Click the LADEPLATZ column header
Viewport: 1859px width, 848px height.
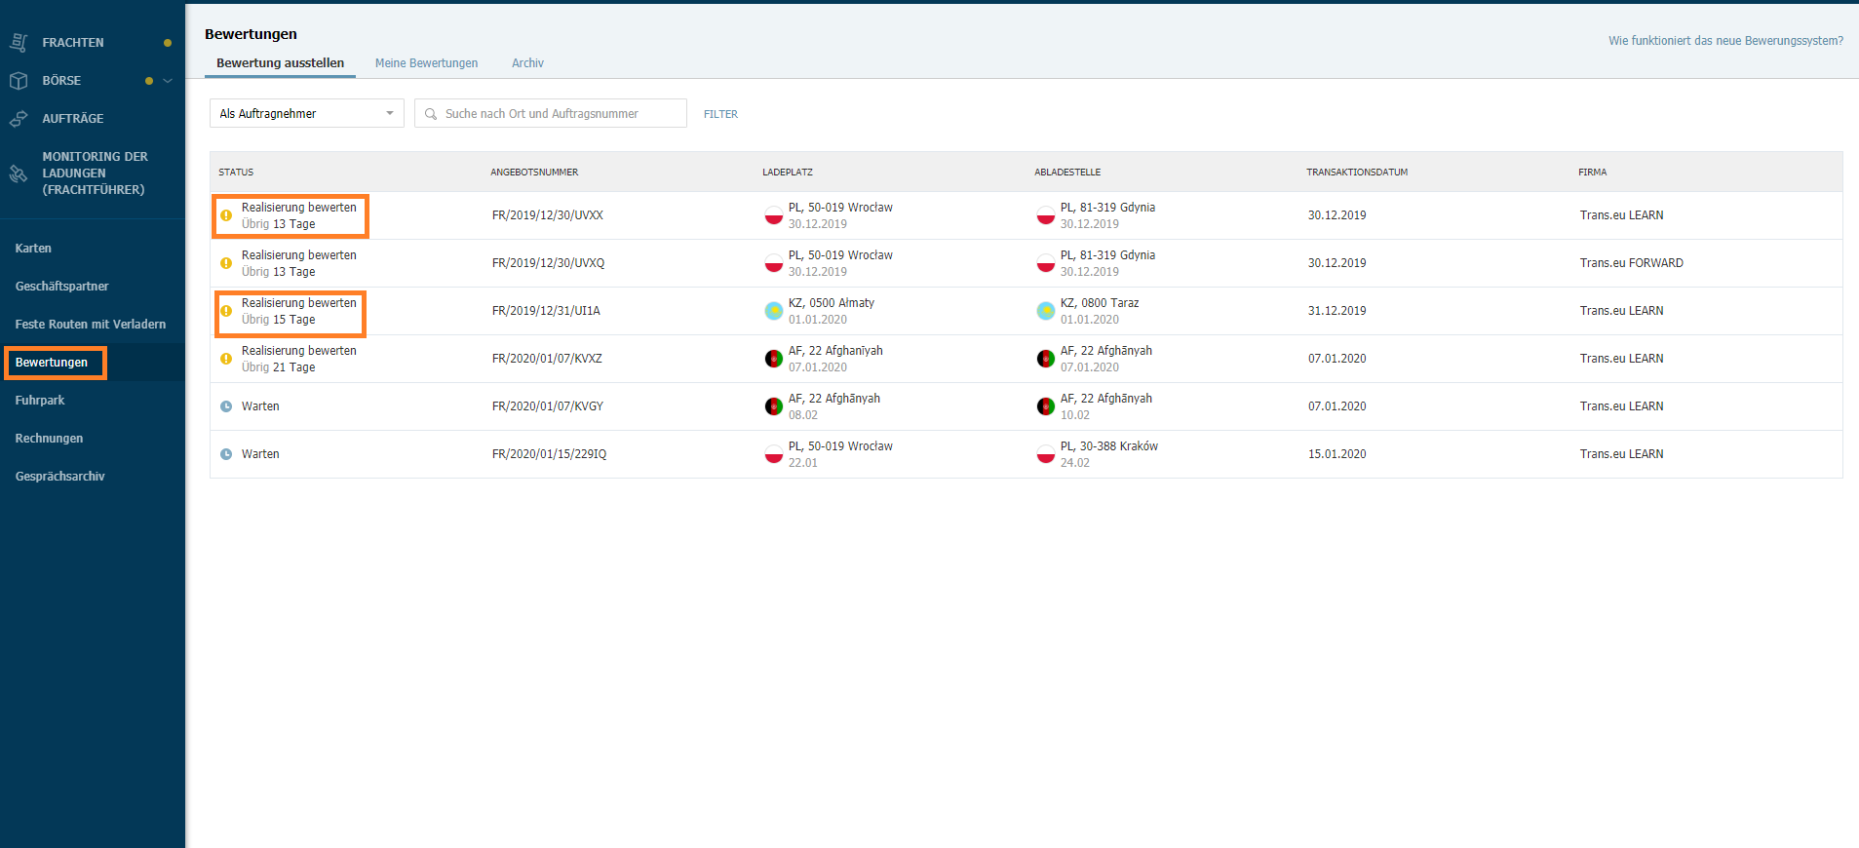tap(788, 173)
